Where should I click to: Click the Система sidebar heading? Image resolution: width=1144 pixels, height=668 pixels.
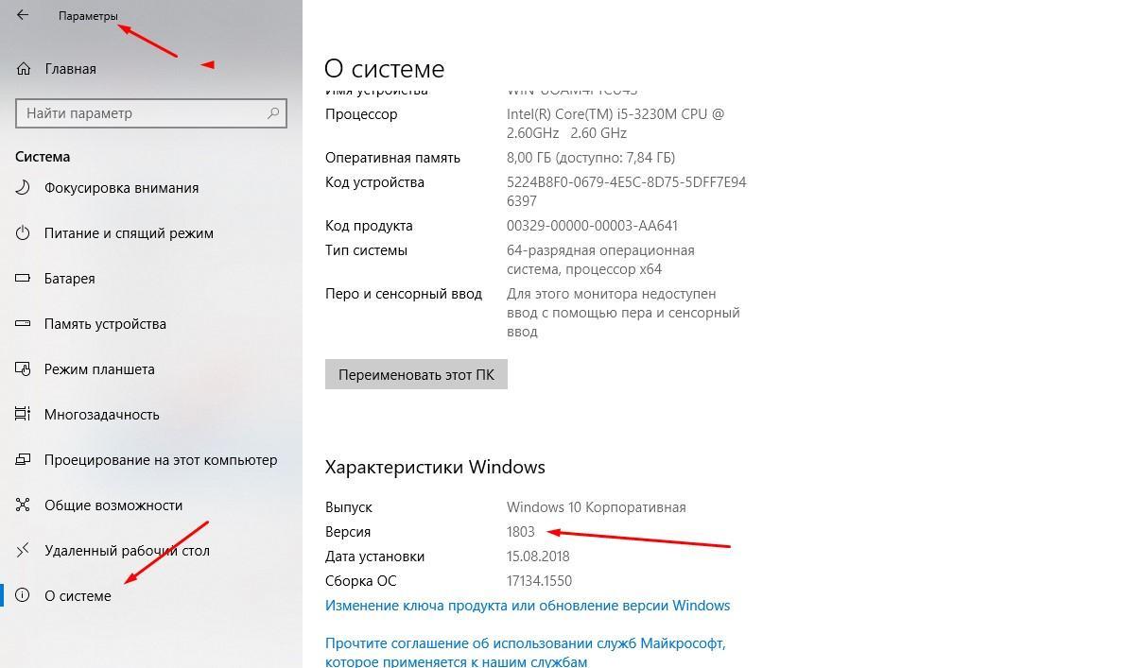[x=43, y=157]
